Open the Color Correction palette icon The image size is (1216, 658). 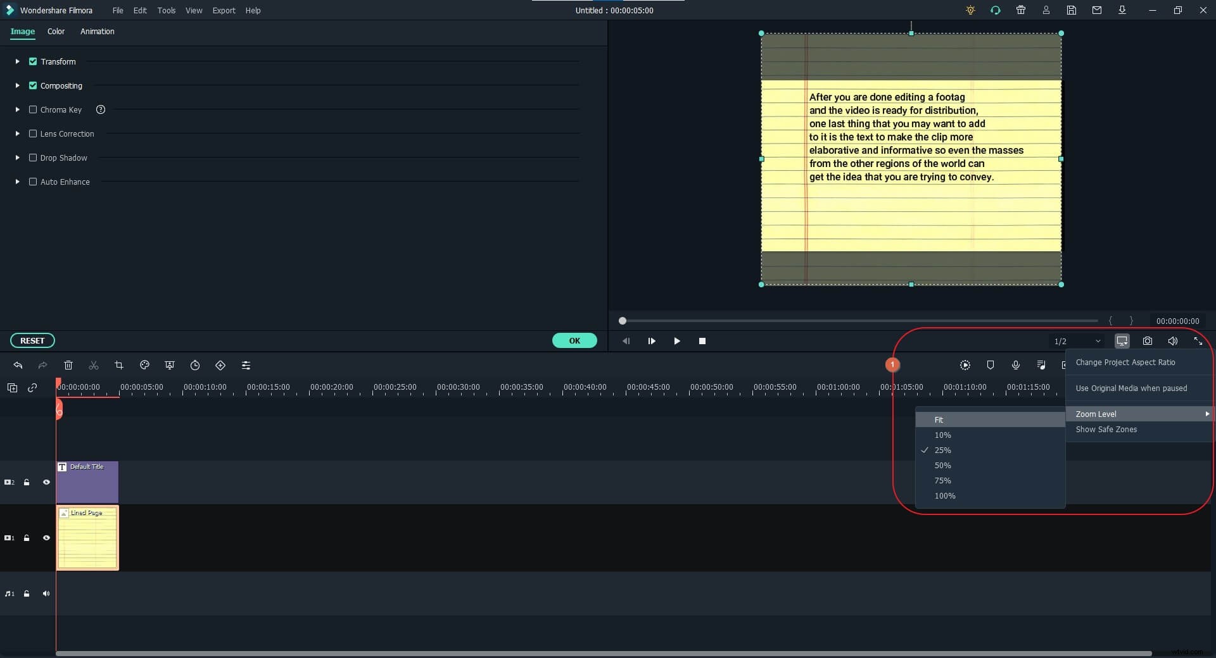click(144, 366)
